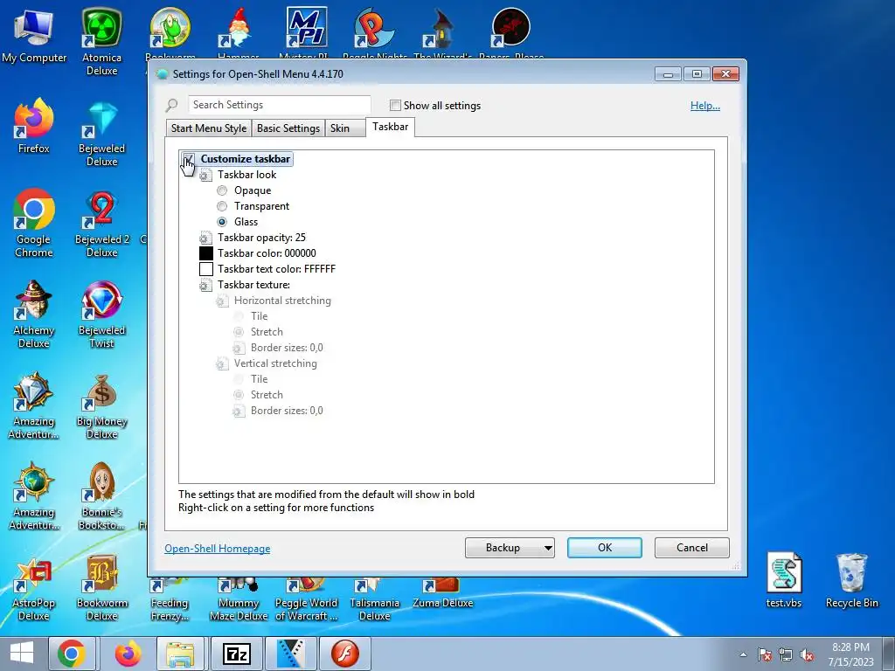The image size is (895, 671).
Task: Launch Bonnie's Bookstore desktop shortcut
Action: click(x=101, y=495)
